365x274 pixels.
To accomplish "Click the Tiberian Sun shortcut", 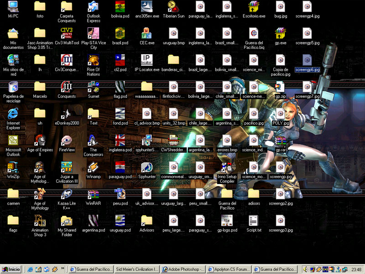I will [x=174, y=6].
